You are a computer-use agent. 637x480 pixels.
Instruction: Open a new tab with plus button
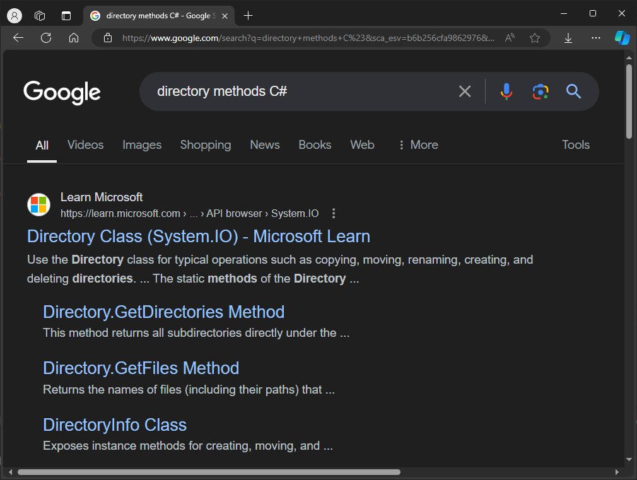pyautogui.click(x=248, y=16)
